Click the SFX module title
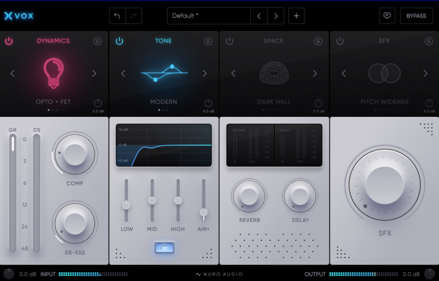The height and width of the screenshot is (281, 439). pos(384,41)
